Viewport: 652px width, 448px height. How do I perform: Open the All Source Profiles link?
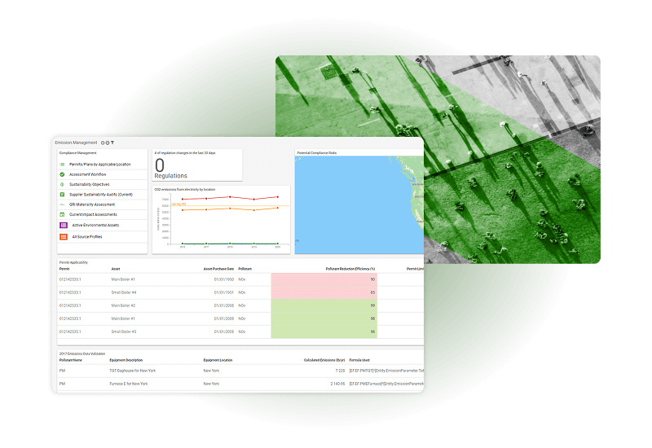click(x=87, y=236)
